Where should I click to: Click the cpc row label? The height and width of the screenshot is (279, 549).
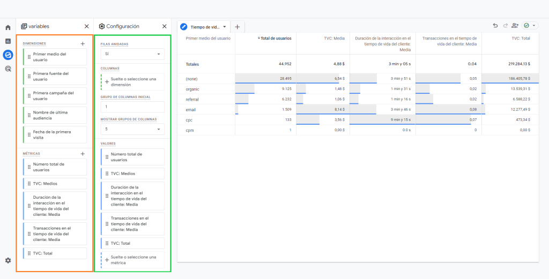point(189,120)
